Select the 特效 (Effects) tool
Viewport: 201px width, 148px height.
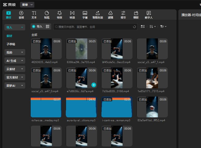60,15
